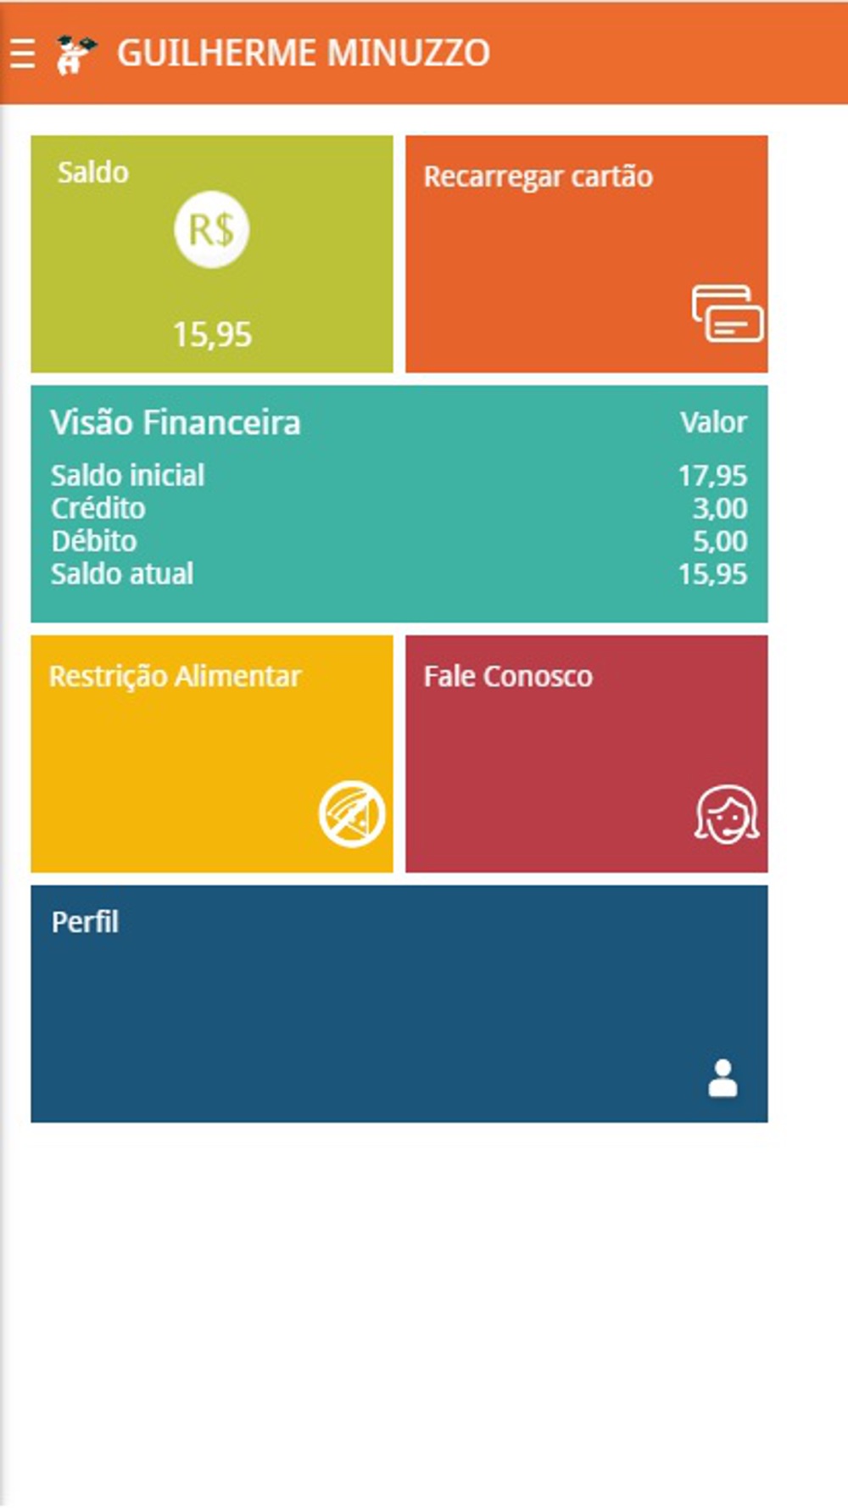Open the hamburger menu
The image size is (848, 1508).
point(23,53)
